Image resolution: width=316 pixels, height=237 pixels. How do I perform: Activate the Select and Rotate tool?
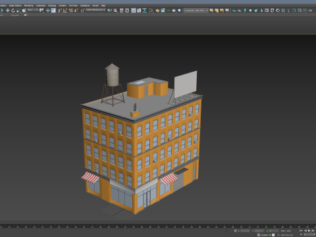pyautogui.click(x=13, y=11)
